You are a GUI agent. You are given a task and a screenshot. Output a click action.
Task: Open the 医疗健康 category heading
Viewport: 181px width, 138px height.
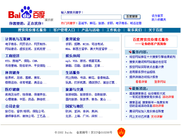(x=12, y=89)
